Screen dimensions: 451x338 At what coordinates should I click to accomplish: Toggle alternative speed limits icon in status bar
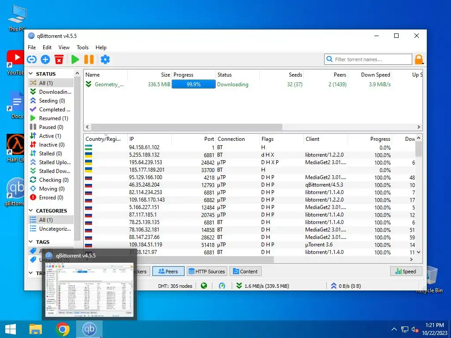click(222, 286)
